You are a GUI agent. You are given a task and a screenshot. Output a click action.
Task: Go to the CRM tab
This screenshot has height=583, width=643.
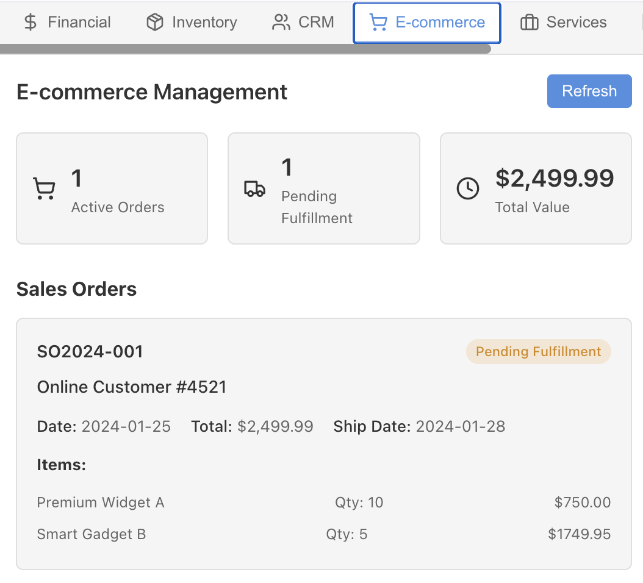point(303,23)
